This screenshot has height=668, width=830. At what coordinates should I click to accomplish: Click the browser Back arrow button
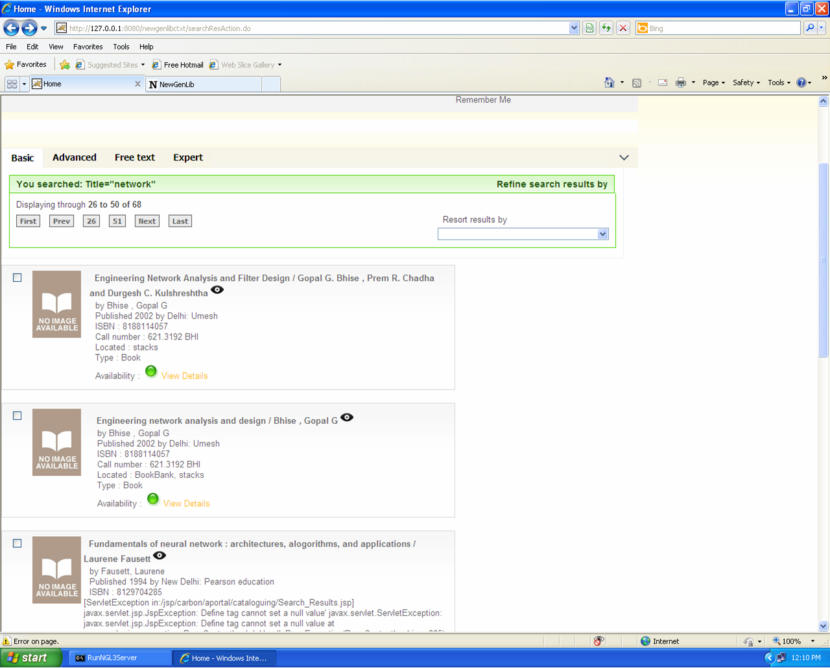point(12,28)
